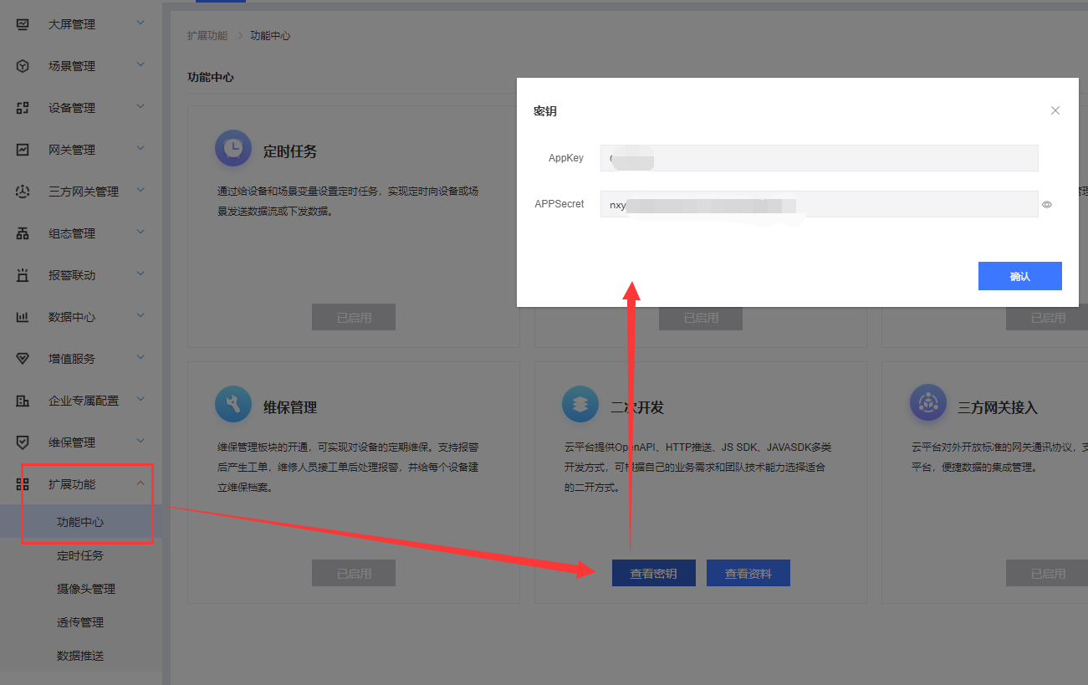1088x685 pixels.
Task: Expand the 三方网关管理 menu chevron
Action: point(140,191)
